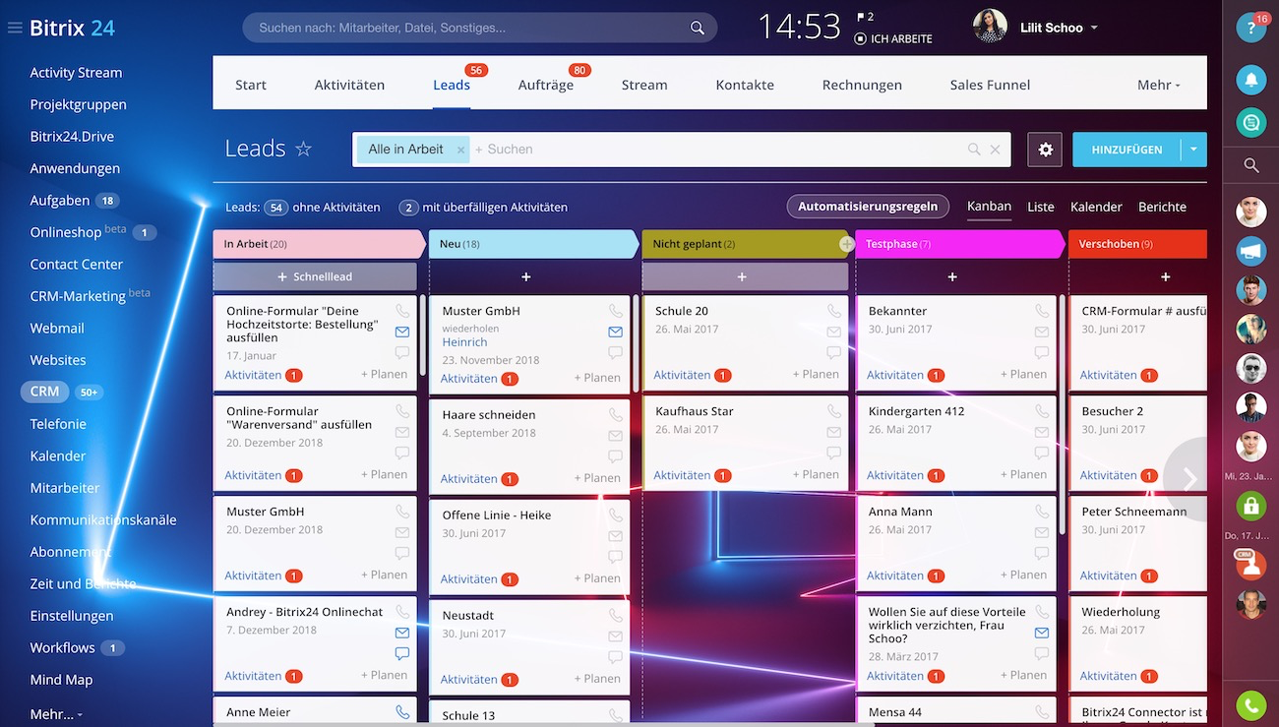Screen dimensions: 1279x727
Task: Open the Lilit Schoo user menu
Action: (1051, 28)
